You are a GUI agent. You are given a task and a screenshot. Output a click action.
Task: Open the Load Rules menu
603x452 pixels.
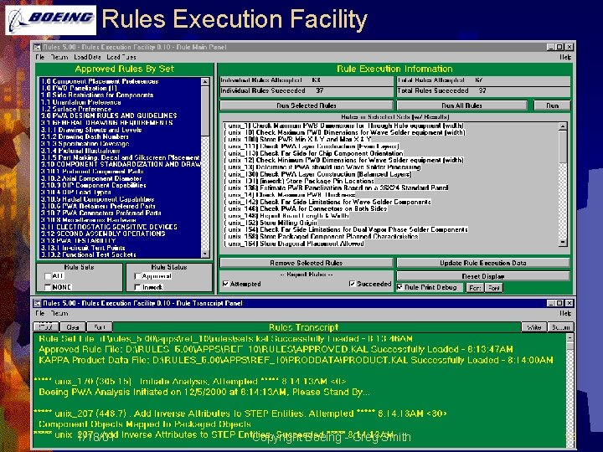point(121,57)
